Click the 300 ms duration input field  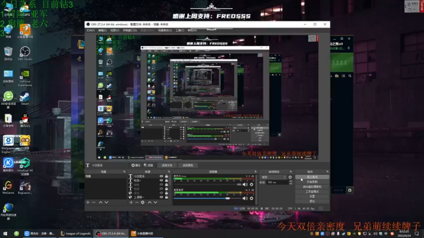pyautogui.click(x=277, y=182)
